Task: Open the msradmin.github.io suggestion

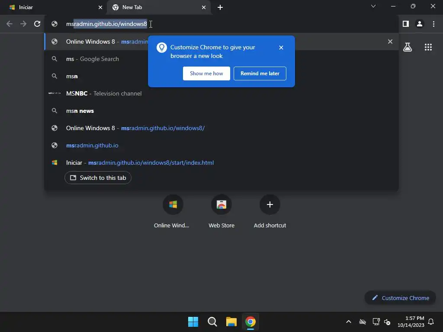Action: coord(221,145)
